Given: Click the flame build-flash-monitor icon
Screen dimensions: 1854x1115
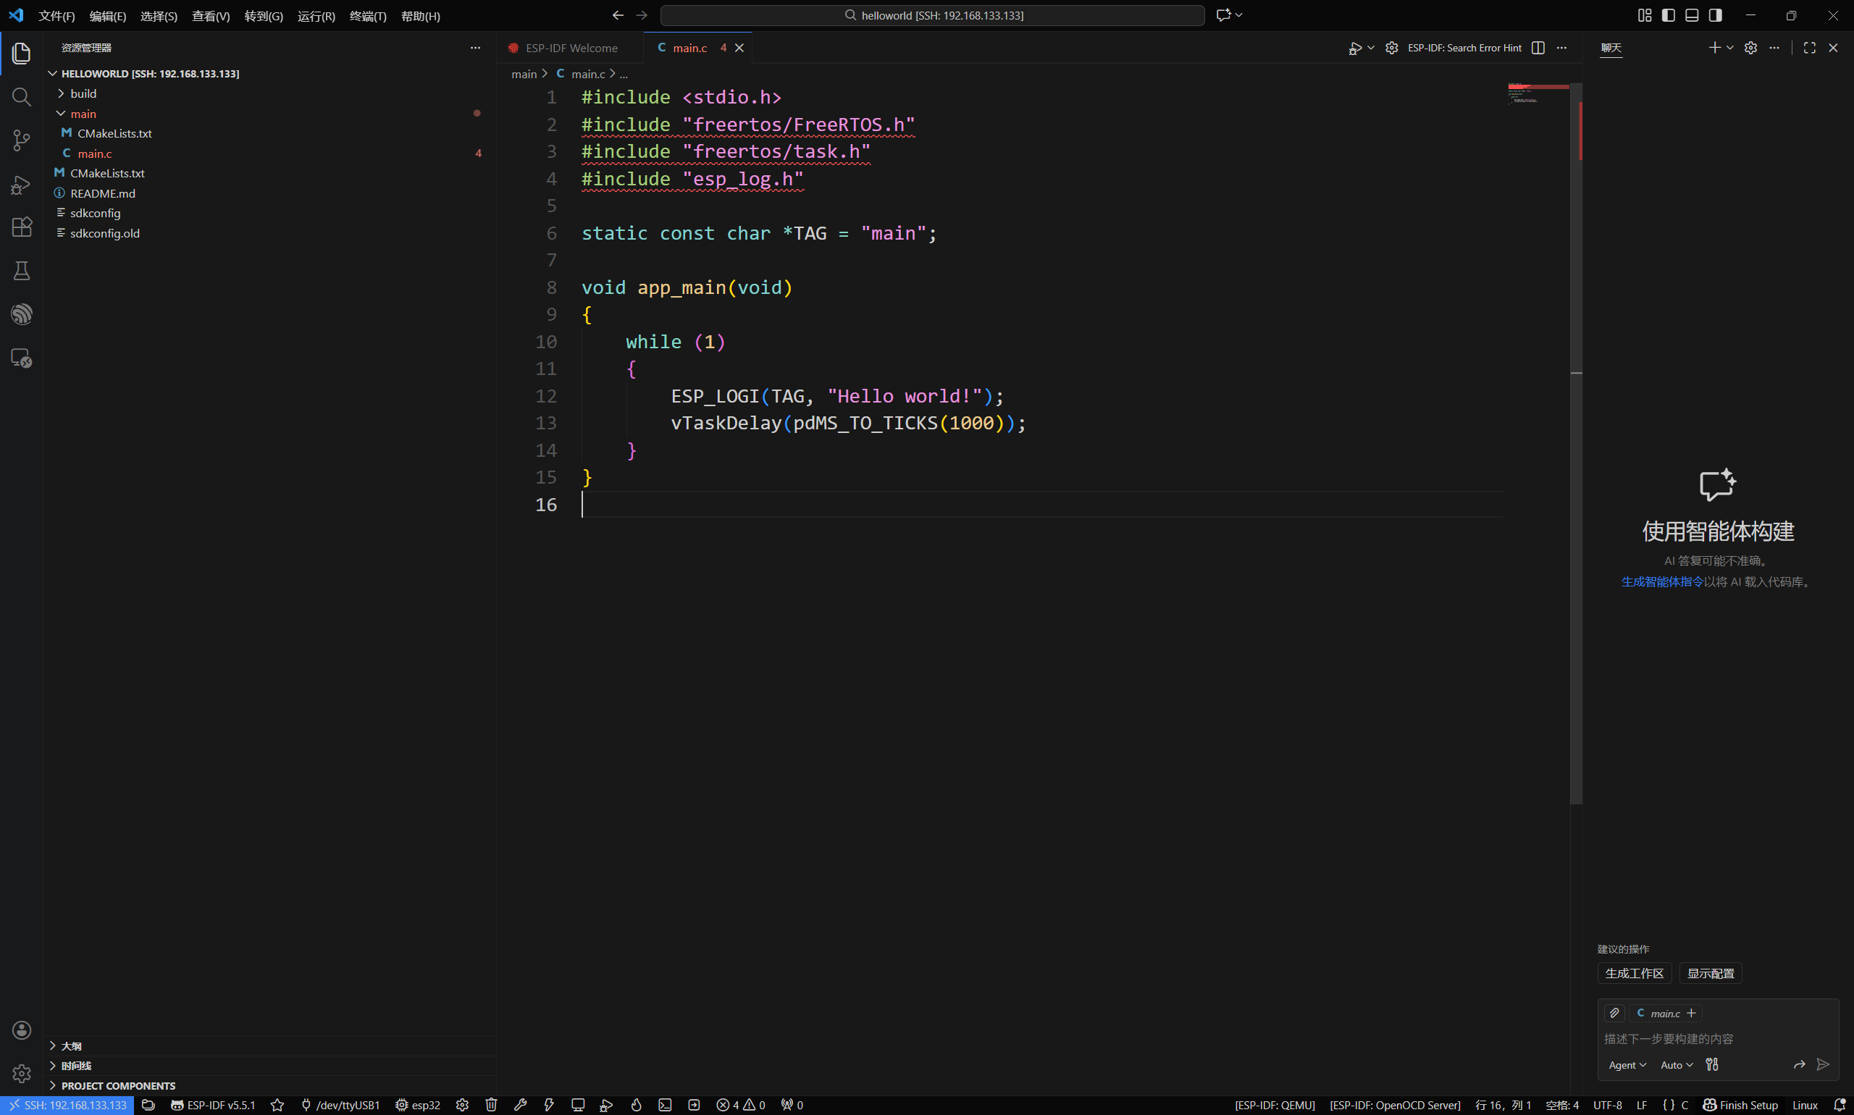Looking at the screenshot, I should coord(636,1104).
